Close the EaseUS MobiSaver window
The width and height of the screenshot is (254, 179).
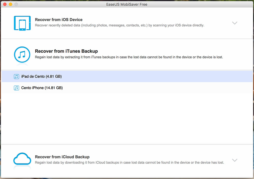pos(5,4)
